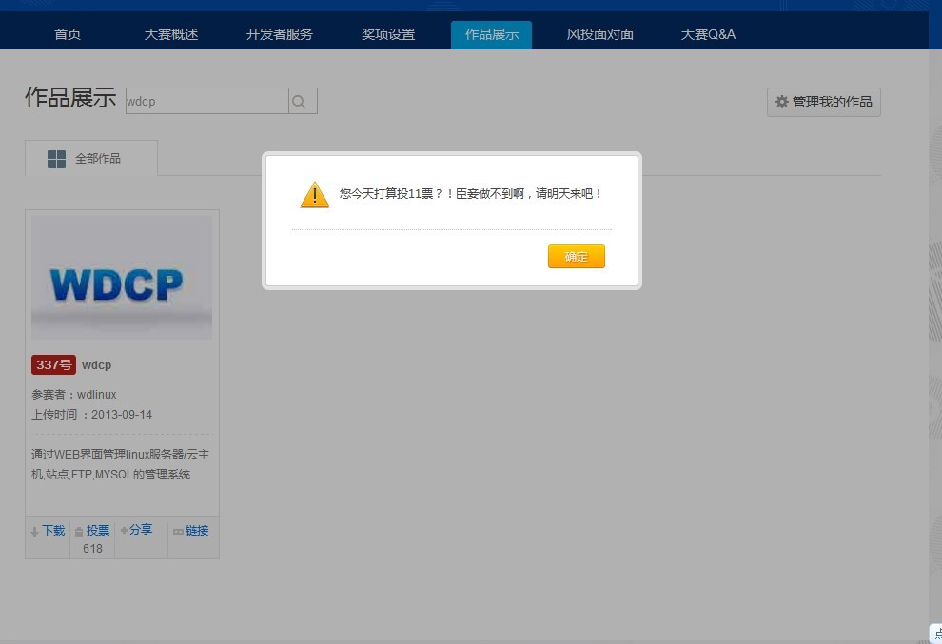Click the 投票 vote icon
This screenshot has width=942, height=644.
[x=79, y=532]
